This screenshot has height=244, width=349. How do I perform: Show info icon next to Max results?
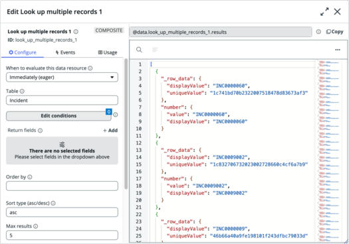36,226
